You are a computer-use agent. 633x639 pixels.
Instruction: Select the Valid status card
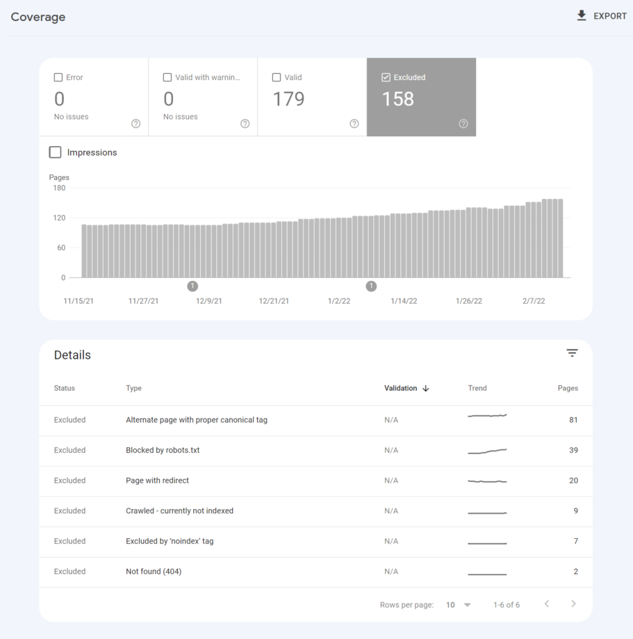click(x=312, y=97)
